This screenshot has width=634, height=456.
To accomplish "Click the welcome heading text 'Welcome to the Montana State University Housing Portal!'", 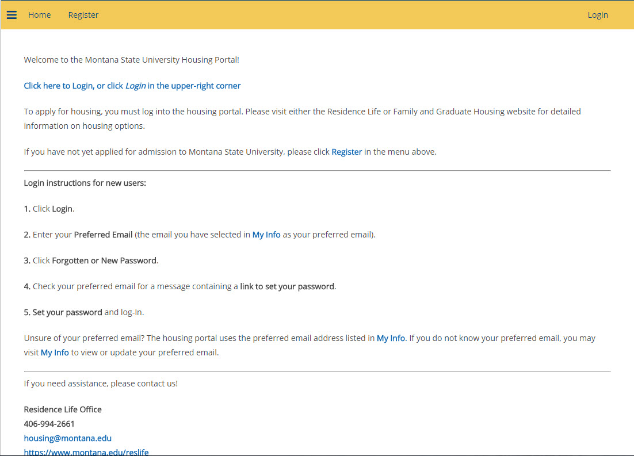I will pos(131,60).
